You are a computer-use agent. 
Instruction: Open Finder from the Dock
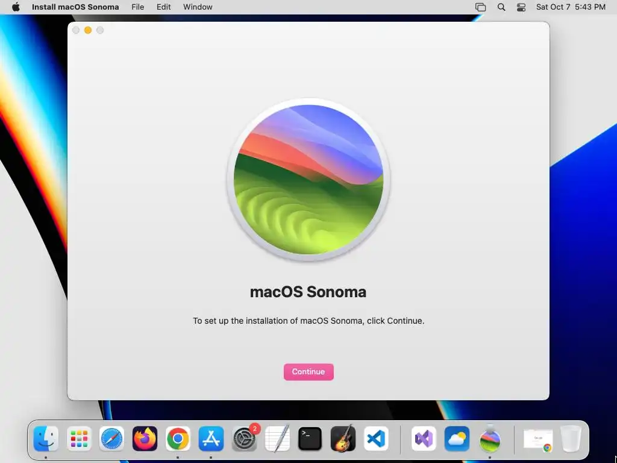(46, 439)
